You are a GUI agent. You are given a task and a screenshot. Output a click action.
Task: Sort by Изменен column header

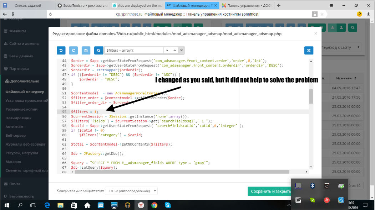tap(346, 78)
